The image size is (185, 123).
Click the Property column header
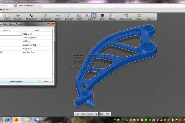pos(7,30)
